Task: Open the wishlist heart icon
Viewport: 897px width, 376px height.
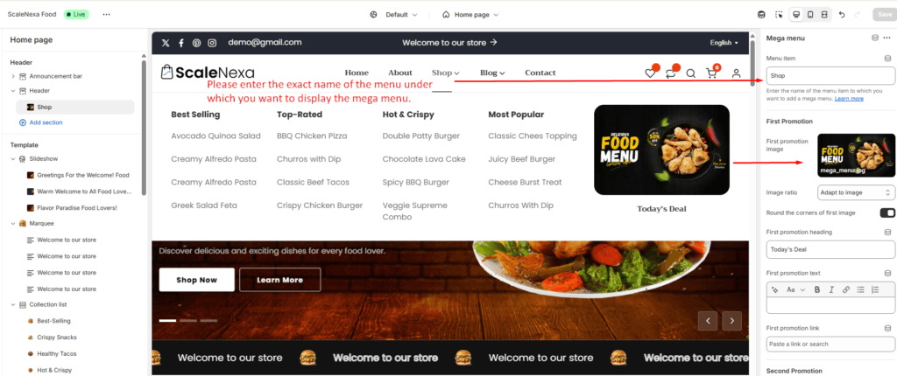Action: coord(650,73)
